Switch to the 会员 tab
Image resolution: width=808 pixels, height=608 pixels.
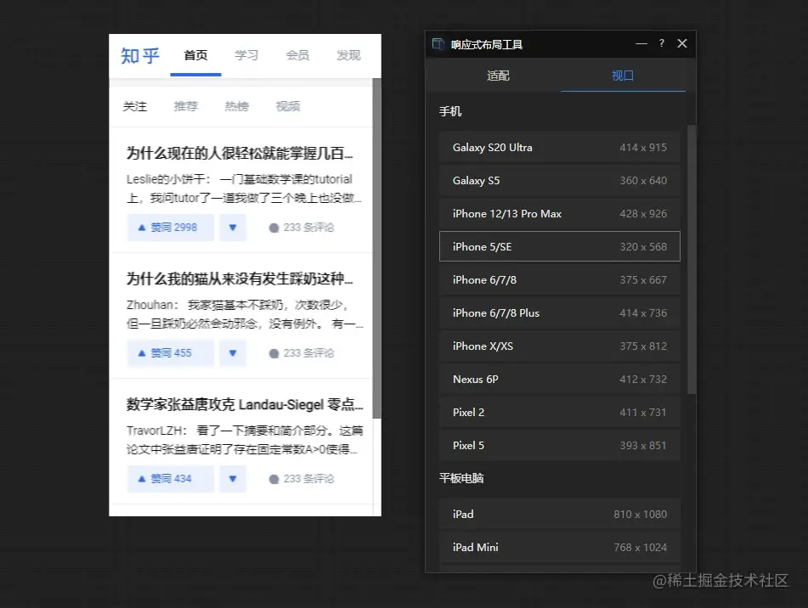coord(297,55)
